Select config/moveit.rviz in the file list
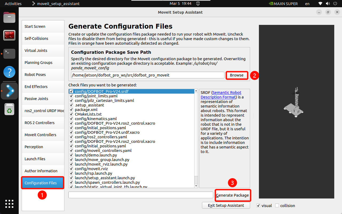342x214 pixels. click(x=91, y=169)
